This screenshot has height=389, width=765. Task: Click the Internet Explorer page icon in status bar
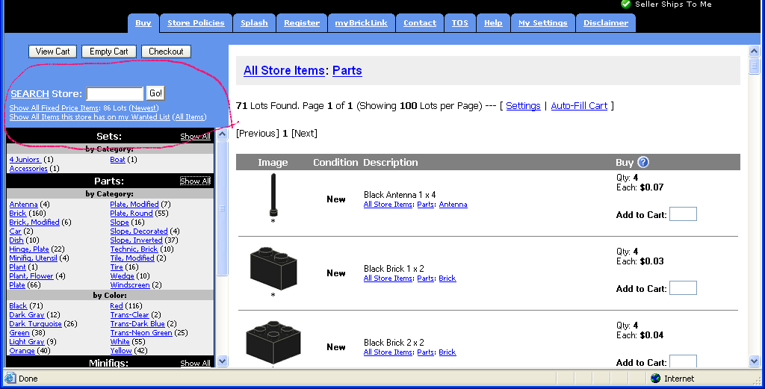point(10,379)
